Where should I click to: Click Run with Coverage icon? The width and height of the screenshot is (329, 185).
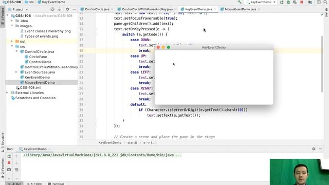295,2
